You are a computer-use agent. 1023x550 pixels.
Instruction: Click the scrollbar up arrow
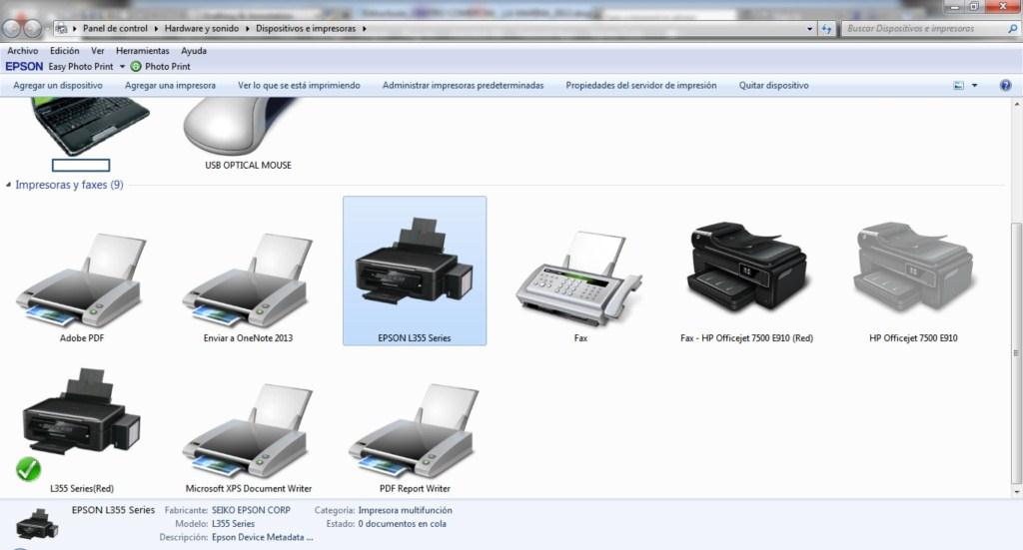[1015, 104]
